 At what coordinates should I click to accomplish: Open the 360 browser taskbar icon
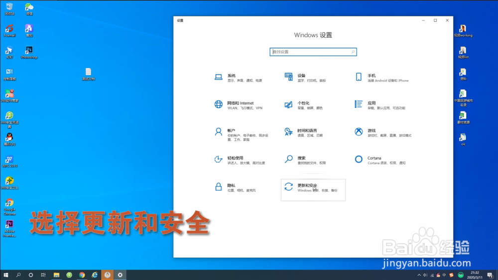[69, 275]
